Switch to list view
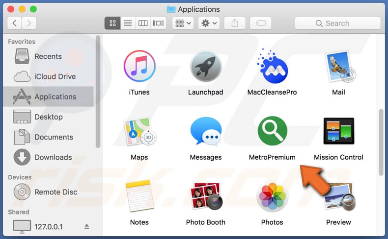388x239 pixels. [x=128, y=23]
